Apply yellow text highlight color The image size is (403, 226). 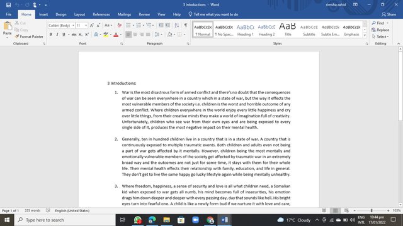(x=106, y=35)
